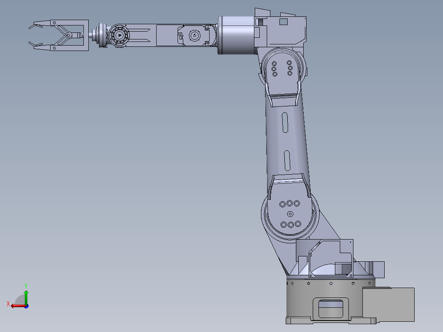Select the shoulder joint circular cover
Image resolution: width=443 pixels, height=332 pixels.
[x=290, y=214]
